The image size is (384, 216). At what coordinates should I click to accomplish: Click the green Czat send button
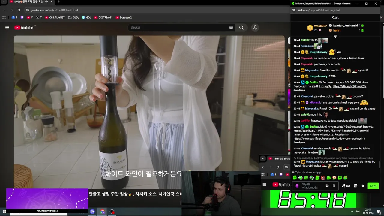click(373, 186)
